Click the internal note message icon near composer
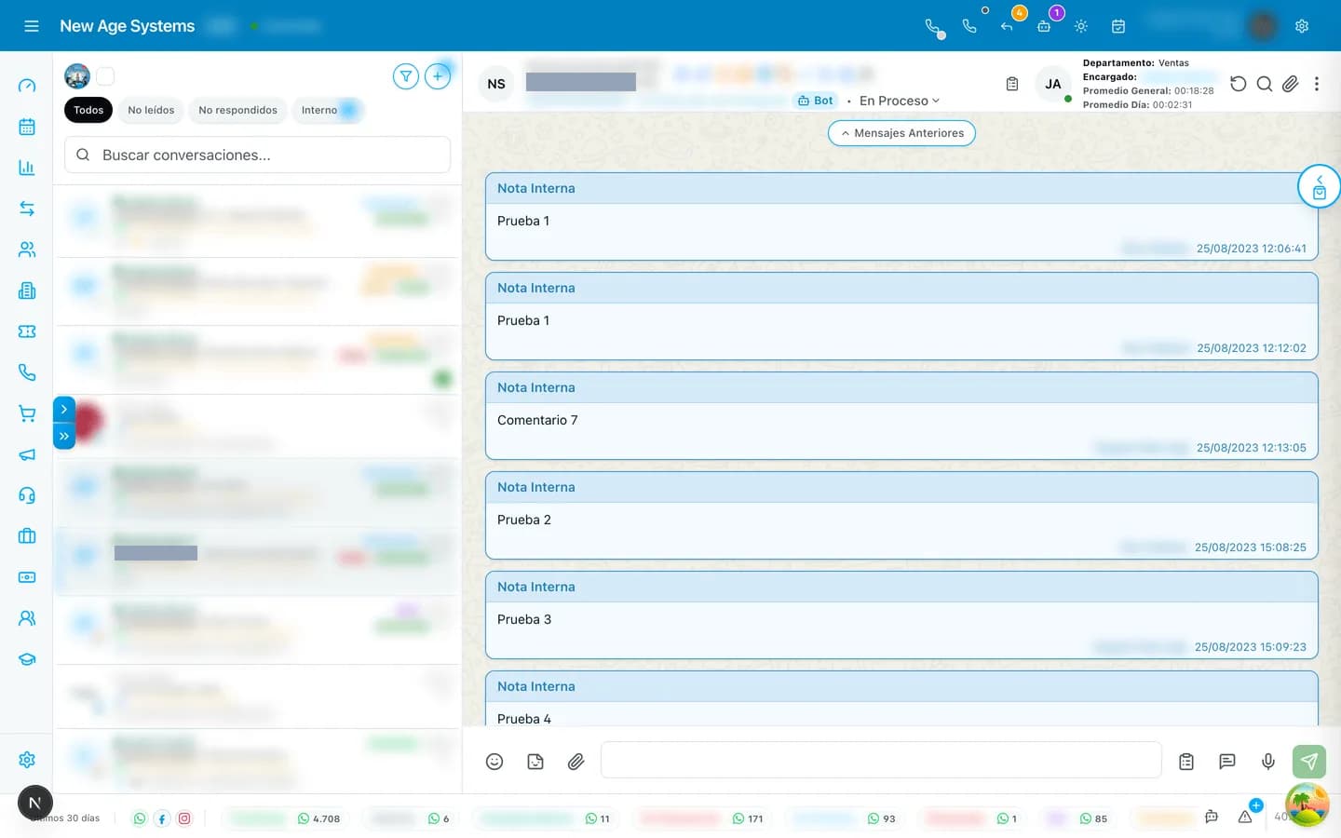The image size is (1341, 838). tap(1227, 762)
